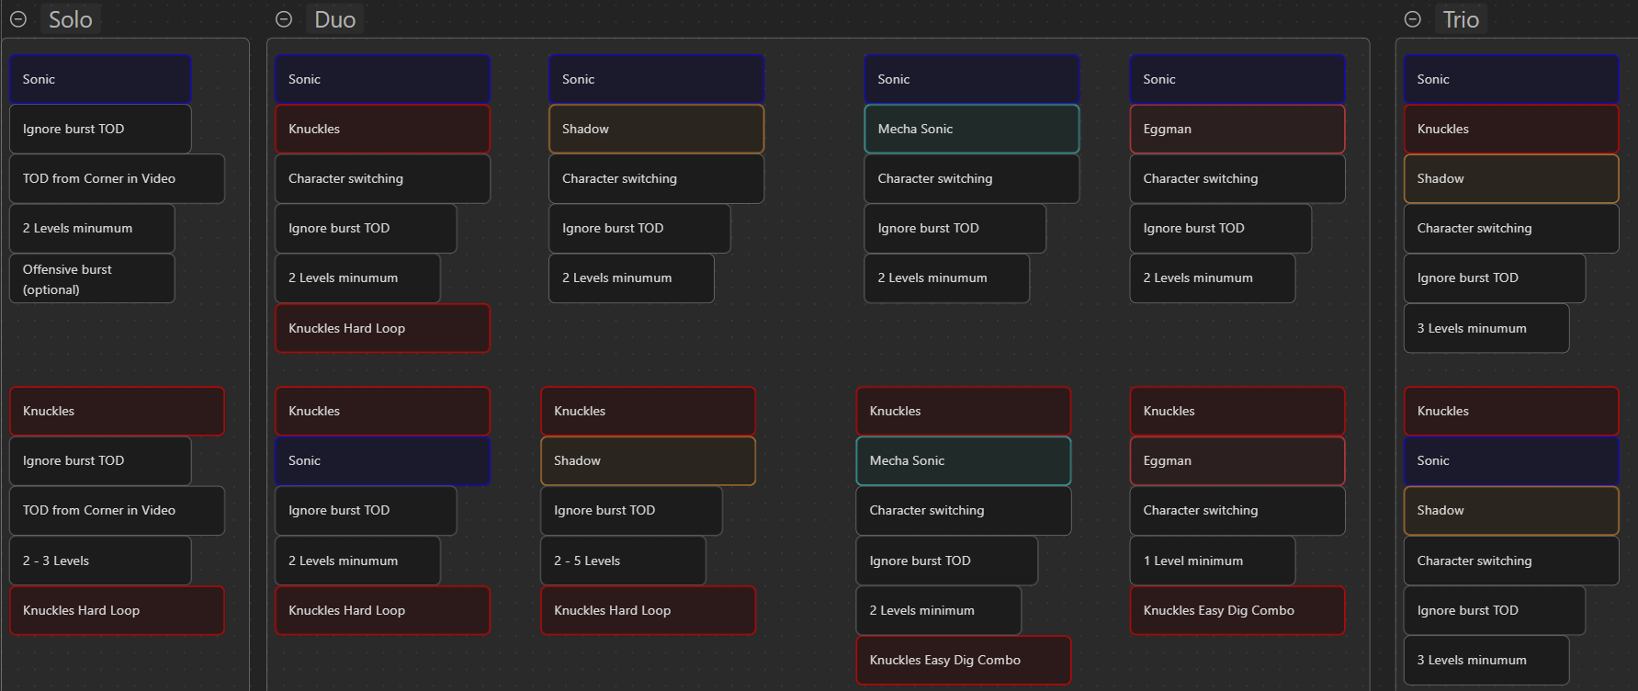Select the Offensive burst (optional) card

(92, 278)
